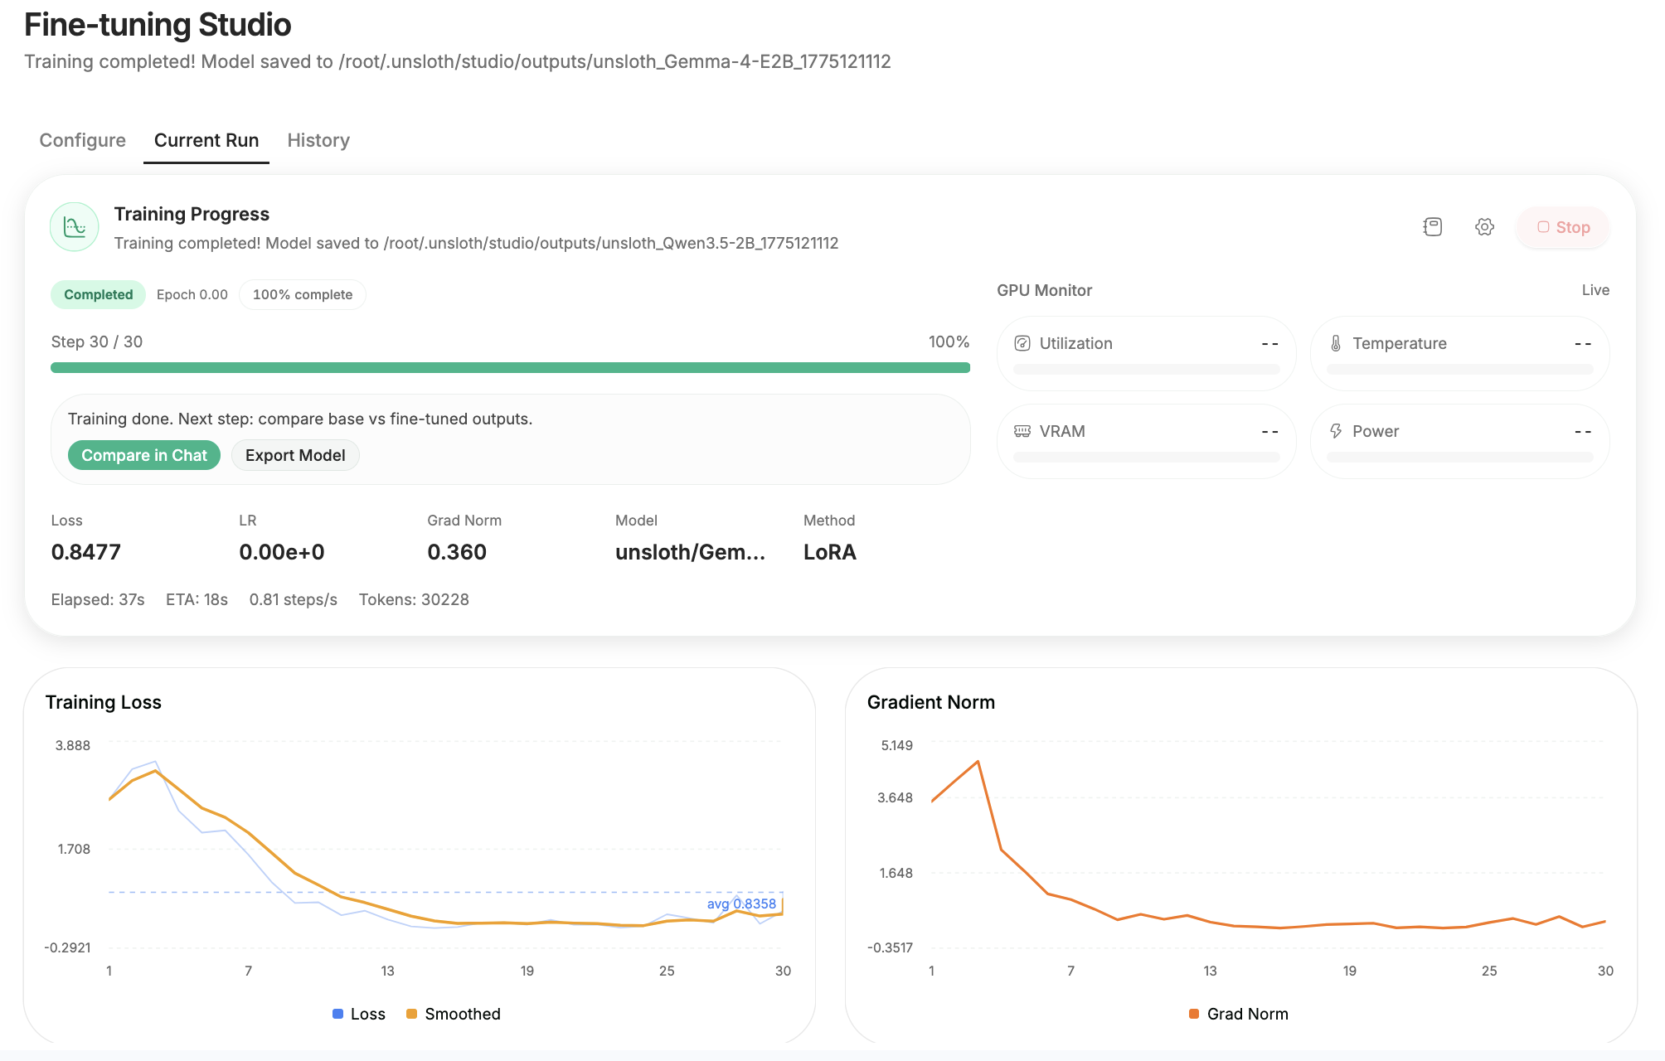The width and height of the screenshot is (1665, 1061).
Task: Click Compare in Chat button
Action: click(x=144, y=455)
